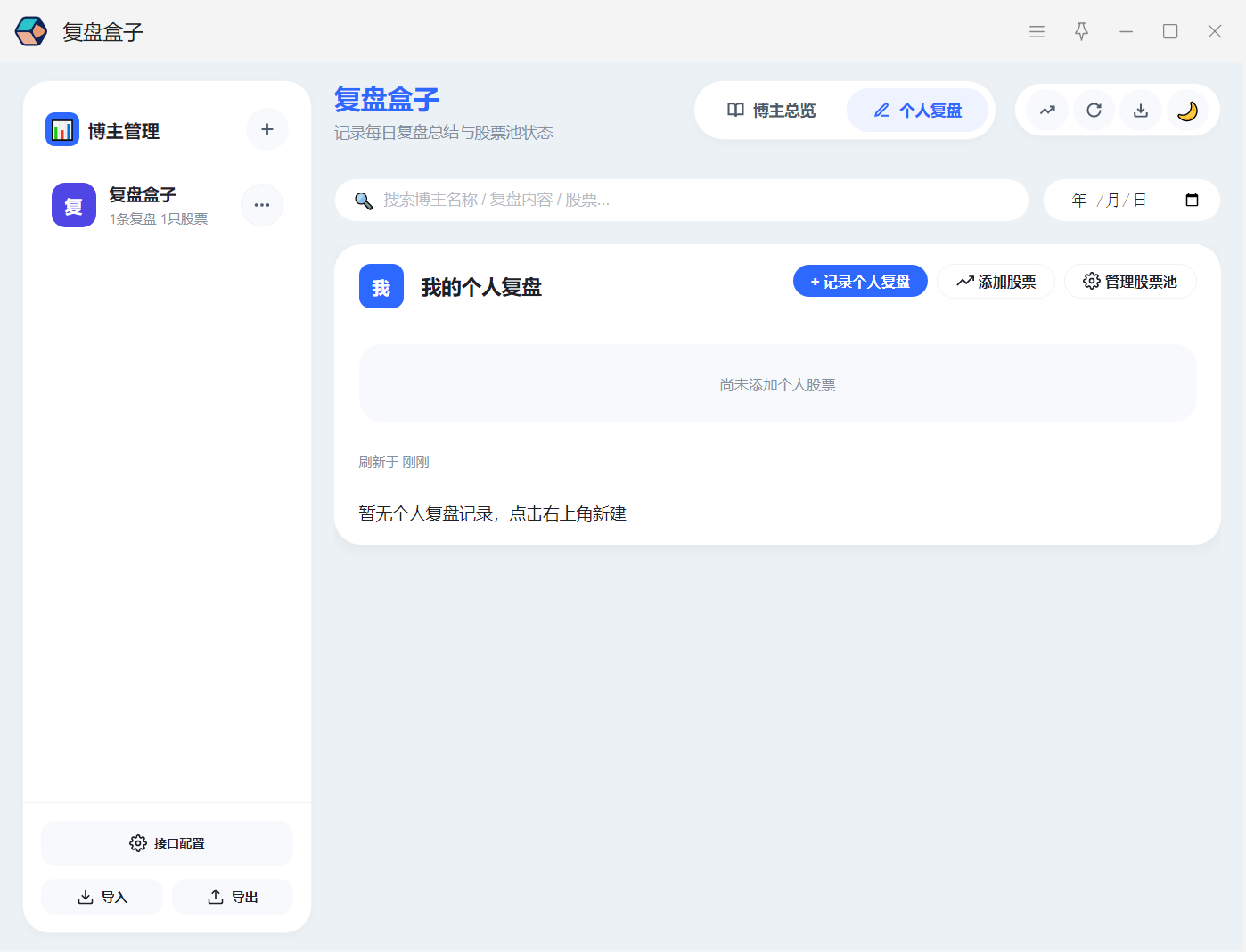The width and height of the screenshot is (1246, 952).
Task: Click the refresh icon in top toolbar
Action: pos(1094,111)
